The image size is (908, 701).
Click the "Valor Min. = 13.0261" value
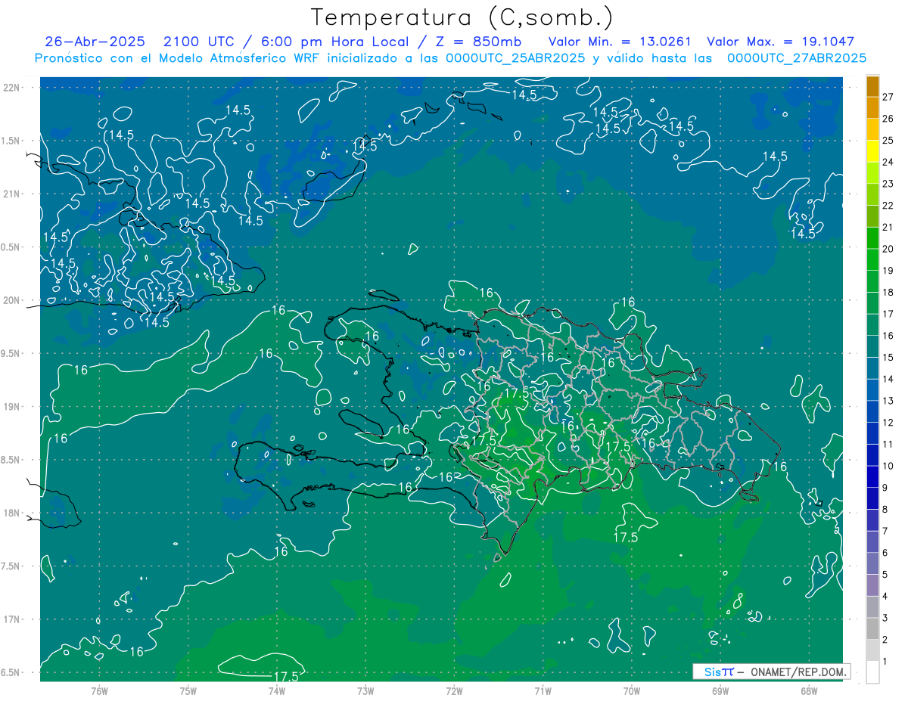[x=620, y=42]
